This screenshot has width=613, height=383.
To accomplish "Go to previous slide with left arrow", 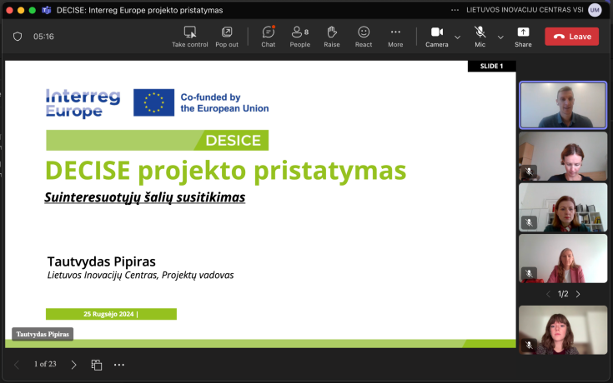I will click(17, 365).
